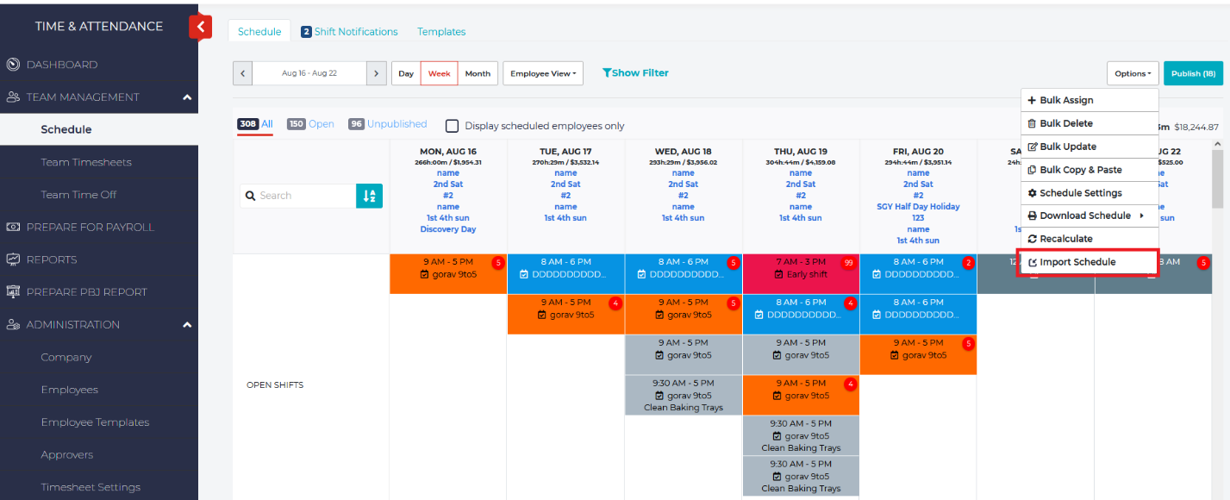Click the Publish (18) button
1230x500 pixels.
(x=1193, y=74)
